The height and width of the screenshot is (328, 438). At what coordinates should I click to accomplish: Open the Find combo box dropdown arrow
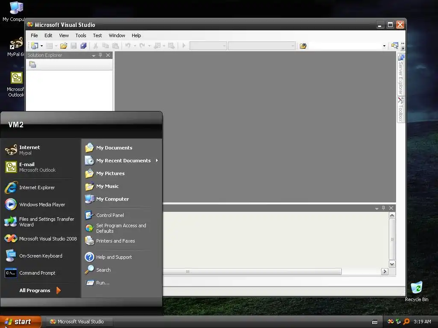tap(385, 46)
